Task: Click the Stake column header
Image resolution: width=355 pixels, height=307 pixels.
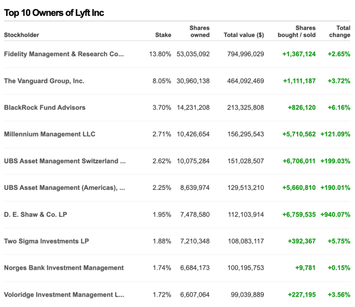Action: click(163, 35)
